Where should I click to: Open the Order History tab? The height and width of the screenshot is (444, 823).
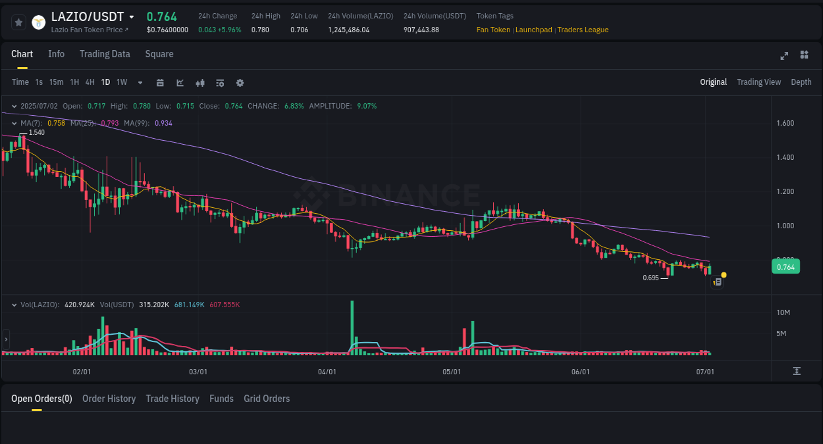[x=109, y=399]
